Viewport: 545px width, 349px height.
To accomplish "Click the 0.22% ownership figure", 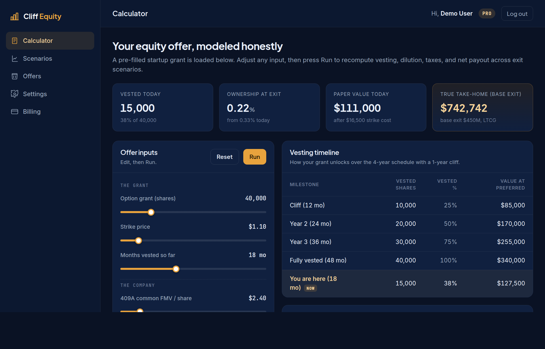I will tap(241, 108).
